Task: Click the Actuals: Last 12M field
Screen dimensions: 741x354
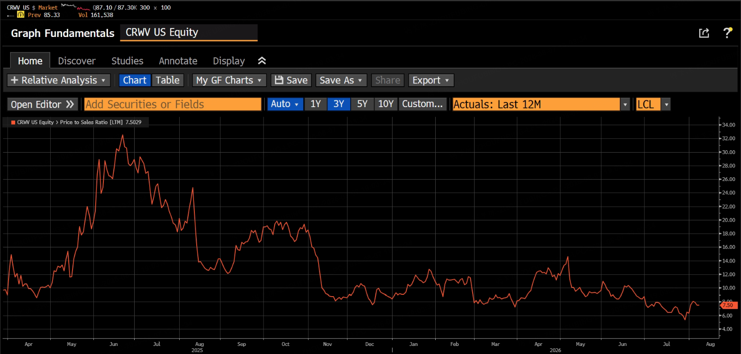Action: [536, 104]
